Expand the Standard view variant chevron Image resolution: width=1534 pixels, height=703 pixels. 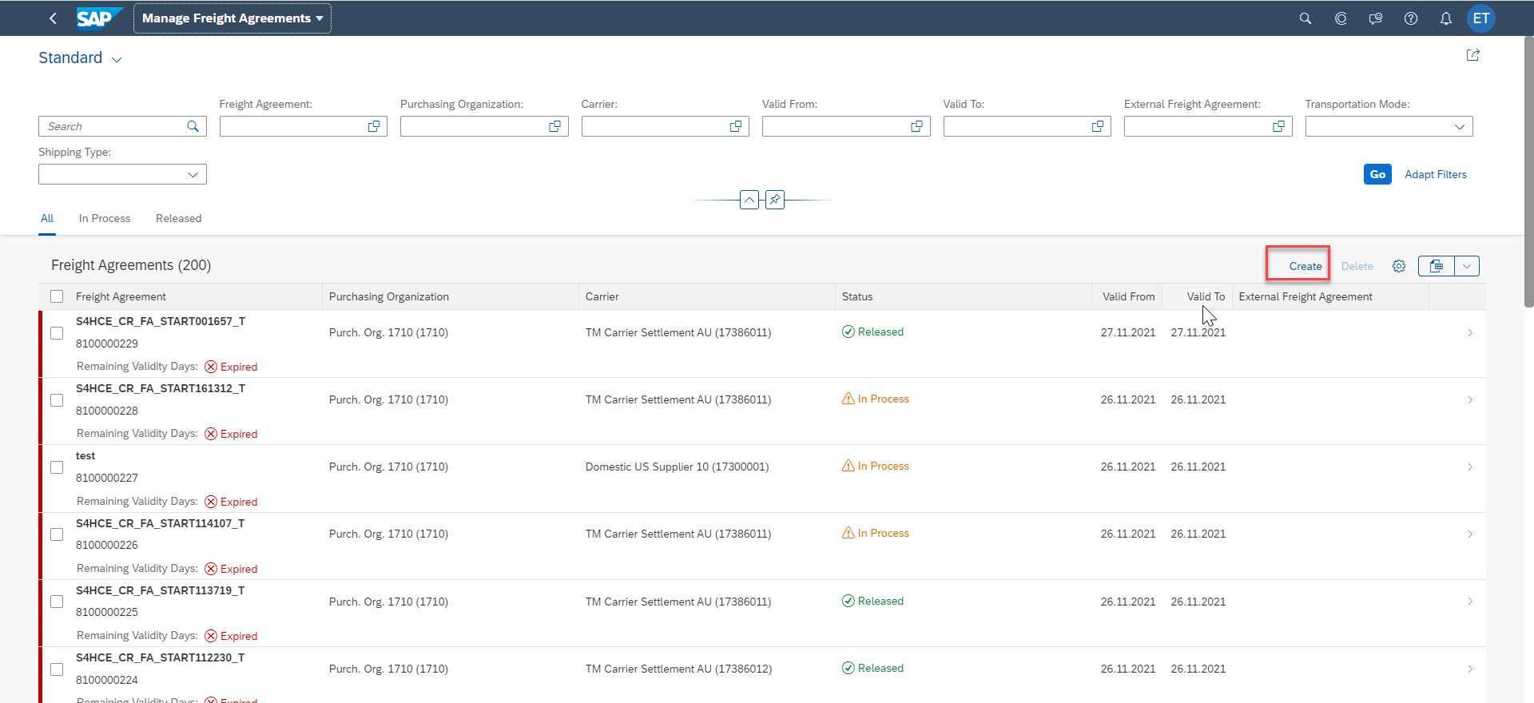point(117,60)
